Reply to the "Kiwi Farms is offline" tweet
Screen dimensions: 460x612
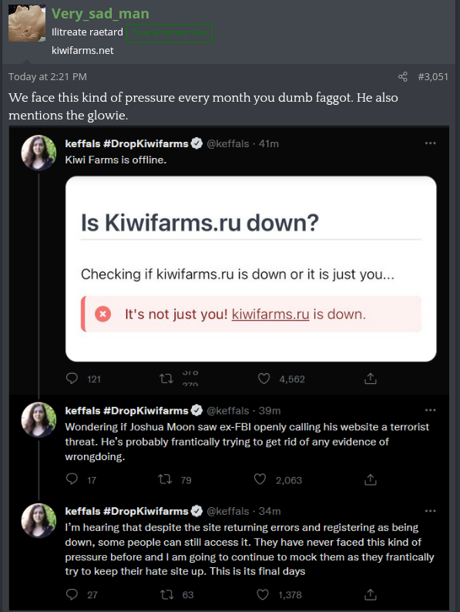click(72, 378)
